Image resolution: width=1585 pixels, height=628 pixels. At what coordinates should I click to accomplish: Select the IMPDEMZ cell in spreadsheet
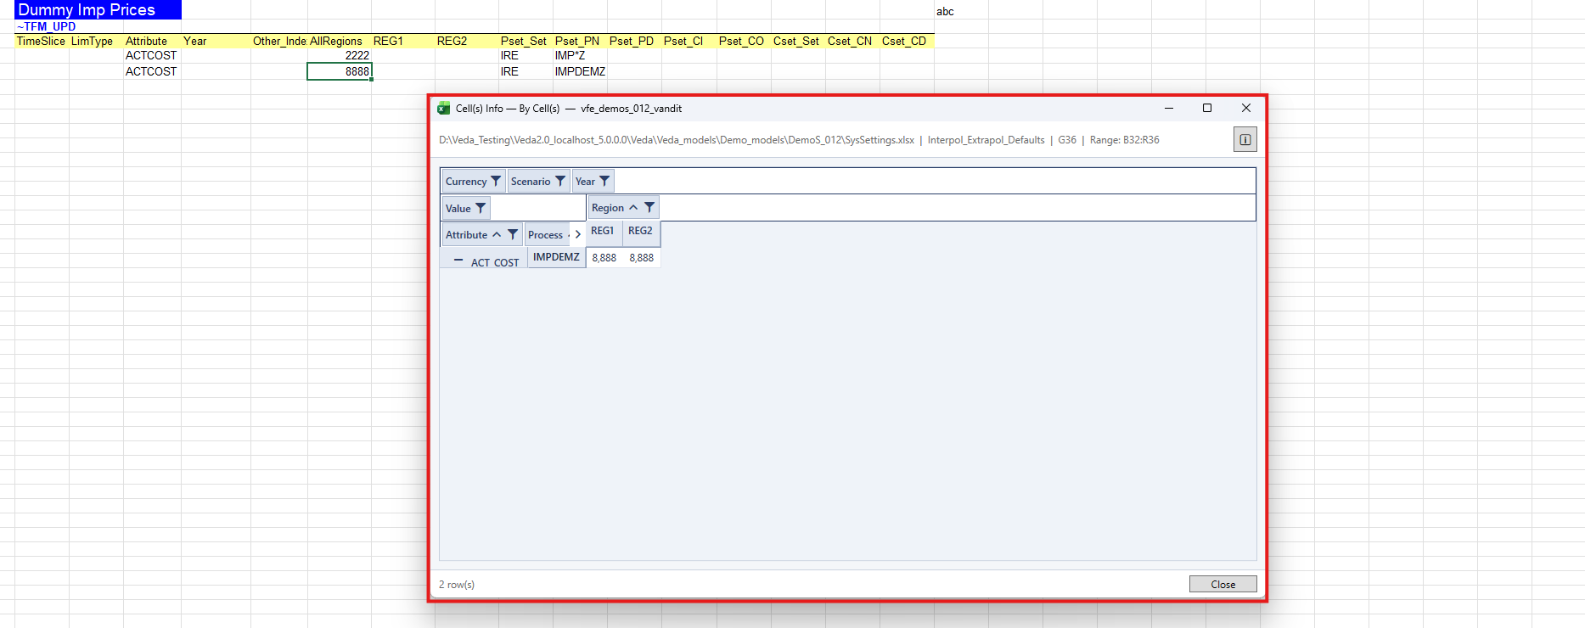(x=580, y=71)
